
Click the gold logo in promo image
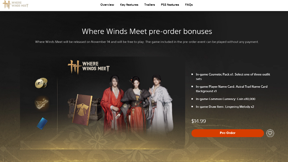click(x=89, y=67)
